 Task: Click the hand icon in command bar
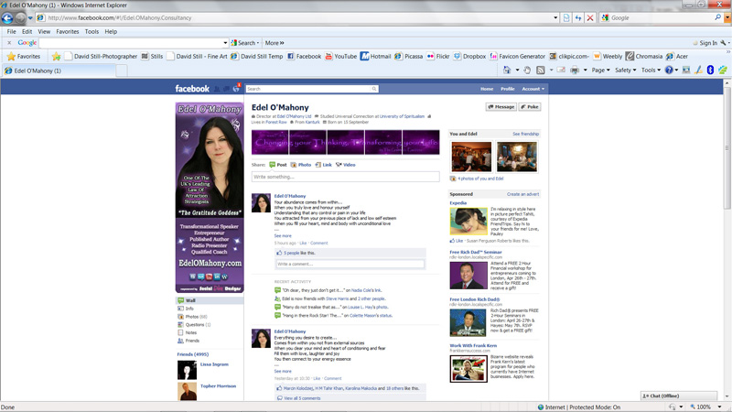coord(527,70)
